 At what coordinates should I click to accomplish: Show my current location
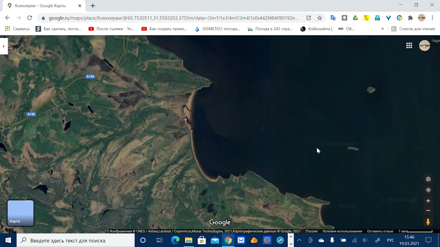pos(428,190)
